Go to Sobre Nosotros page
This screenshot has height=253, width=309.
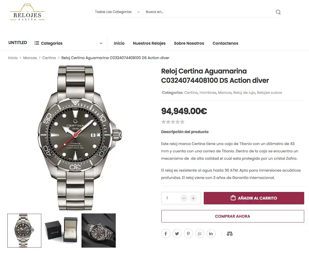coord(189,43)
